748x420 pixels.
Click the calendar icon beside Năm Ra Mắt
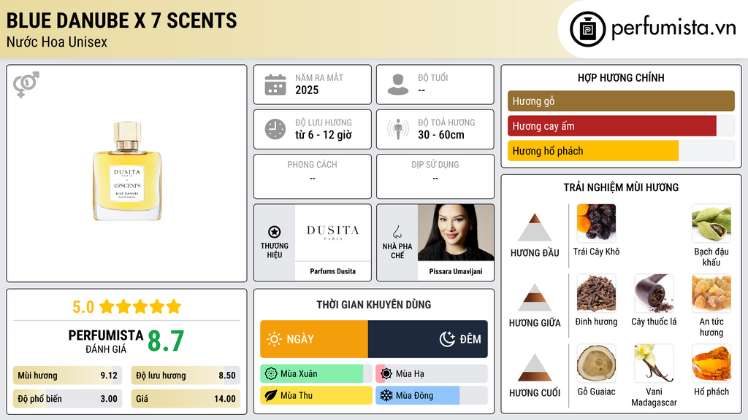[x=275, y=85]
